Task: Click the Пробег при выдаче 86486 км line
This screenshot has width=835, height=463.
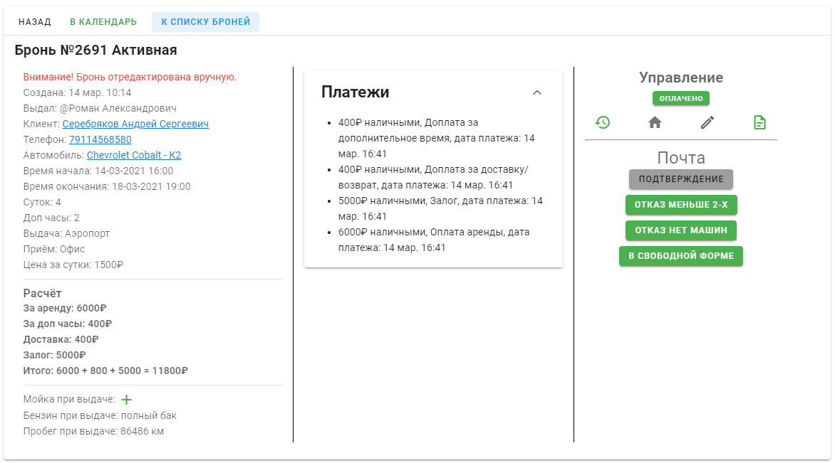Action: (x=93, y=431)
